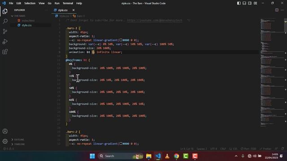The width and height of the screenshot is (287, 161).
Task: Open Windows Start menu
Action: pos(92,156)
